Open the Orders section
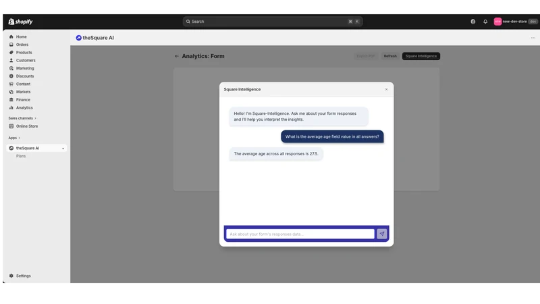Viewport: 540px width, 304px height. pos(22,45)
